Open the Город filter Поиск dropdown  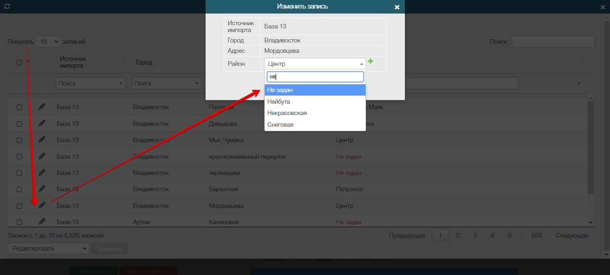point(167,83)
